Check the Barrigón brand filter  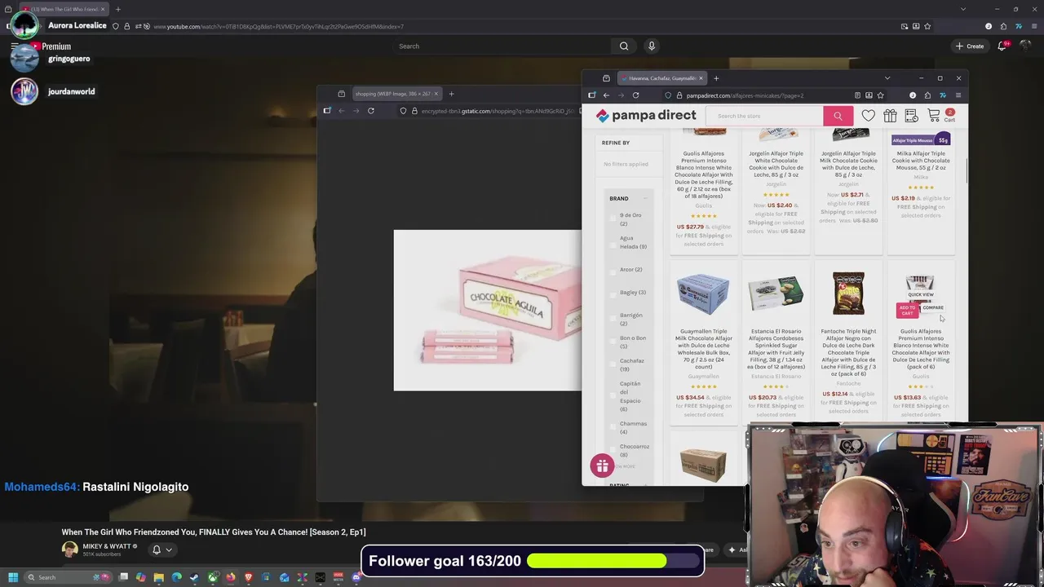pyautogui.click(x=613, y=319)
